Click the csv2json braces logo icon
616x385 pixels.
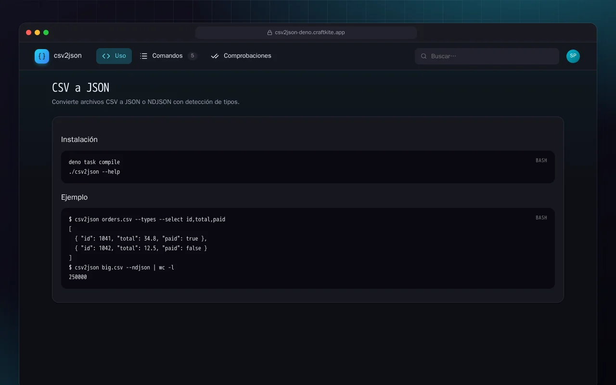point(42,56)
